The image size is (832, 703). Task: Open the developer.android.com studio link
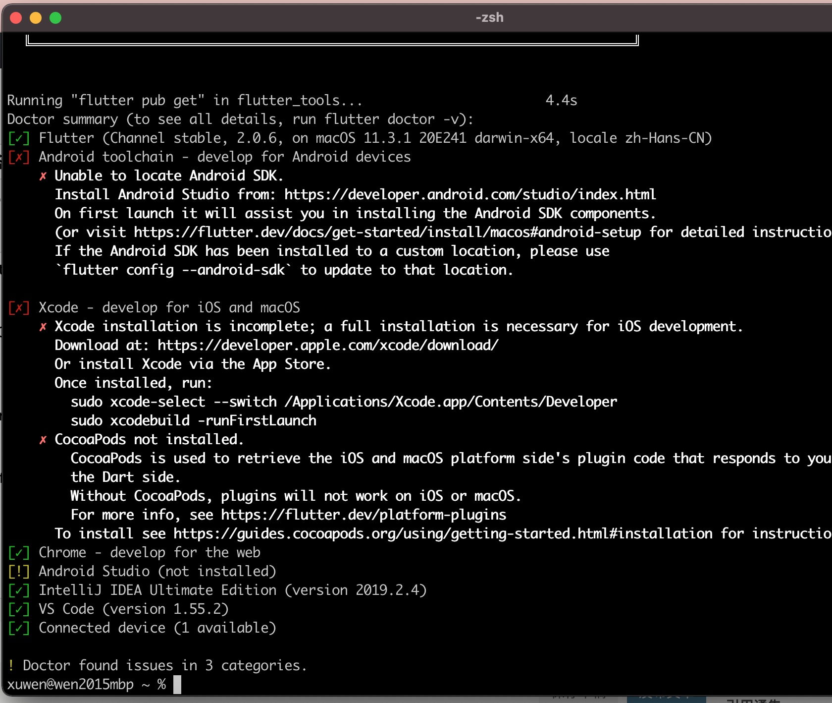pyautogui.click(x=469, y=194)
